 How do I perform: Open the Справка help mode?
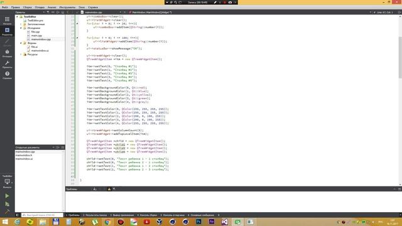tap(7, 75)
